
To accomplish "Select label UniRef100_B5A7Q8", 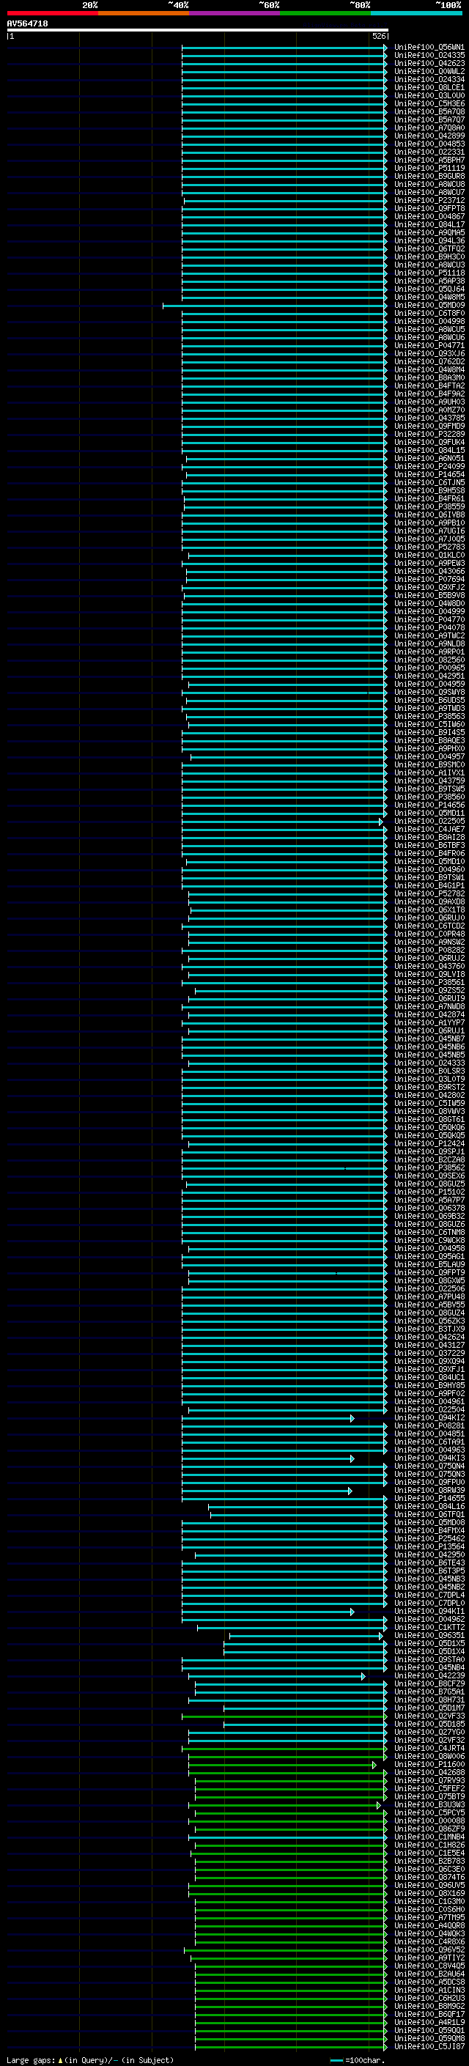I will click(429, 111).
